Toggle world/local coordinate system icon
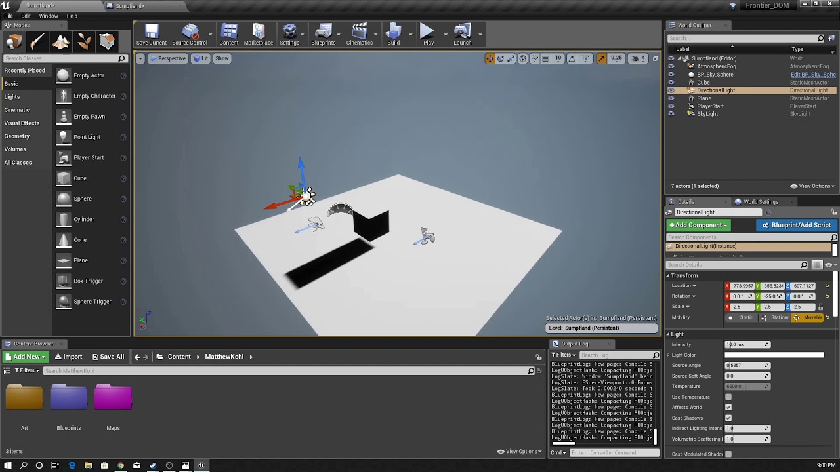The image size is (840, 472). coord(523,58)
